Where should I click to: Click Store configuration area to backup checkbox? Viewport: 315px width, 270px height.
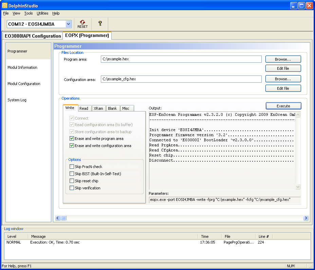click(72, 131)
